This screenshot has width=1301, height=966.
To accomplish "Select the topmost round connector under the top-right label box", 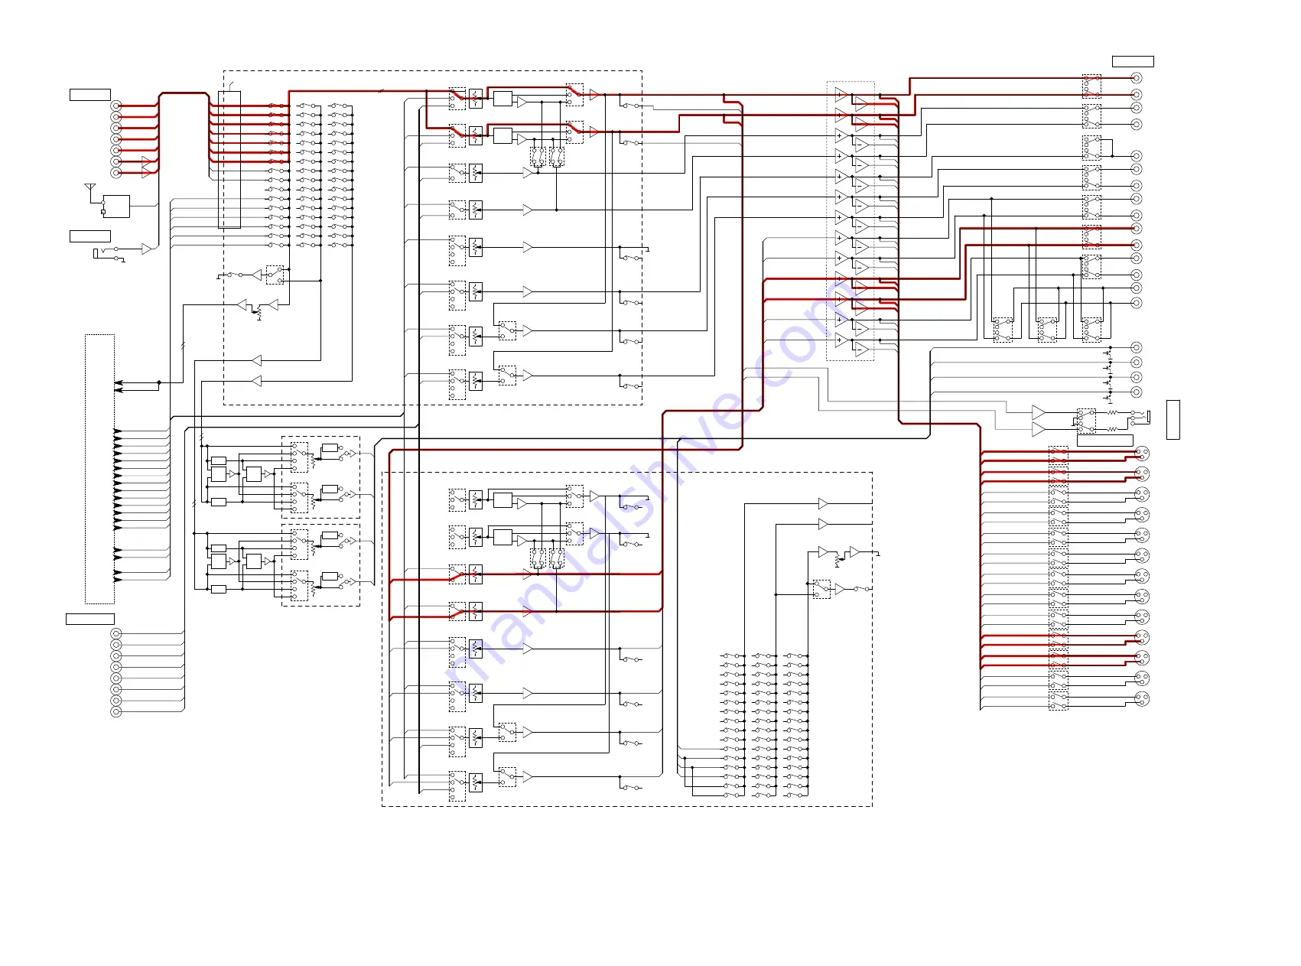I will pos(1137,78).
